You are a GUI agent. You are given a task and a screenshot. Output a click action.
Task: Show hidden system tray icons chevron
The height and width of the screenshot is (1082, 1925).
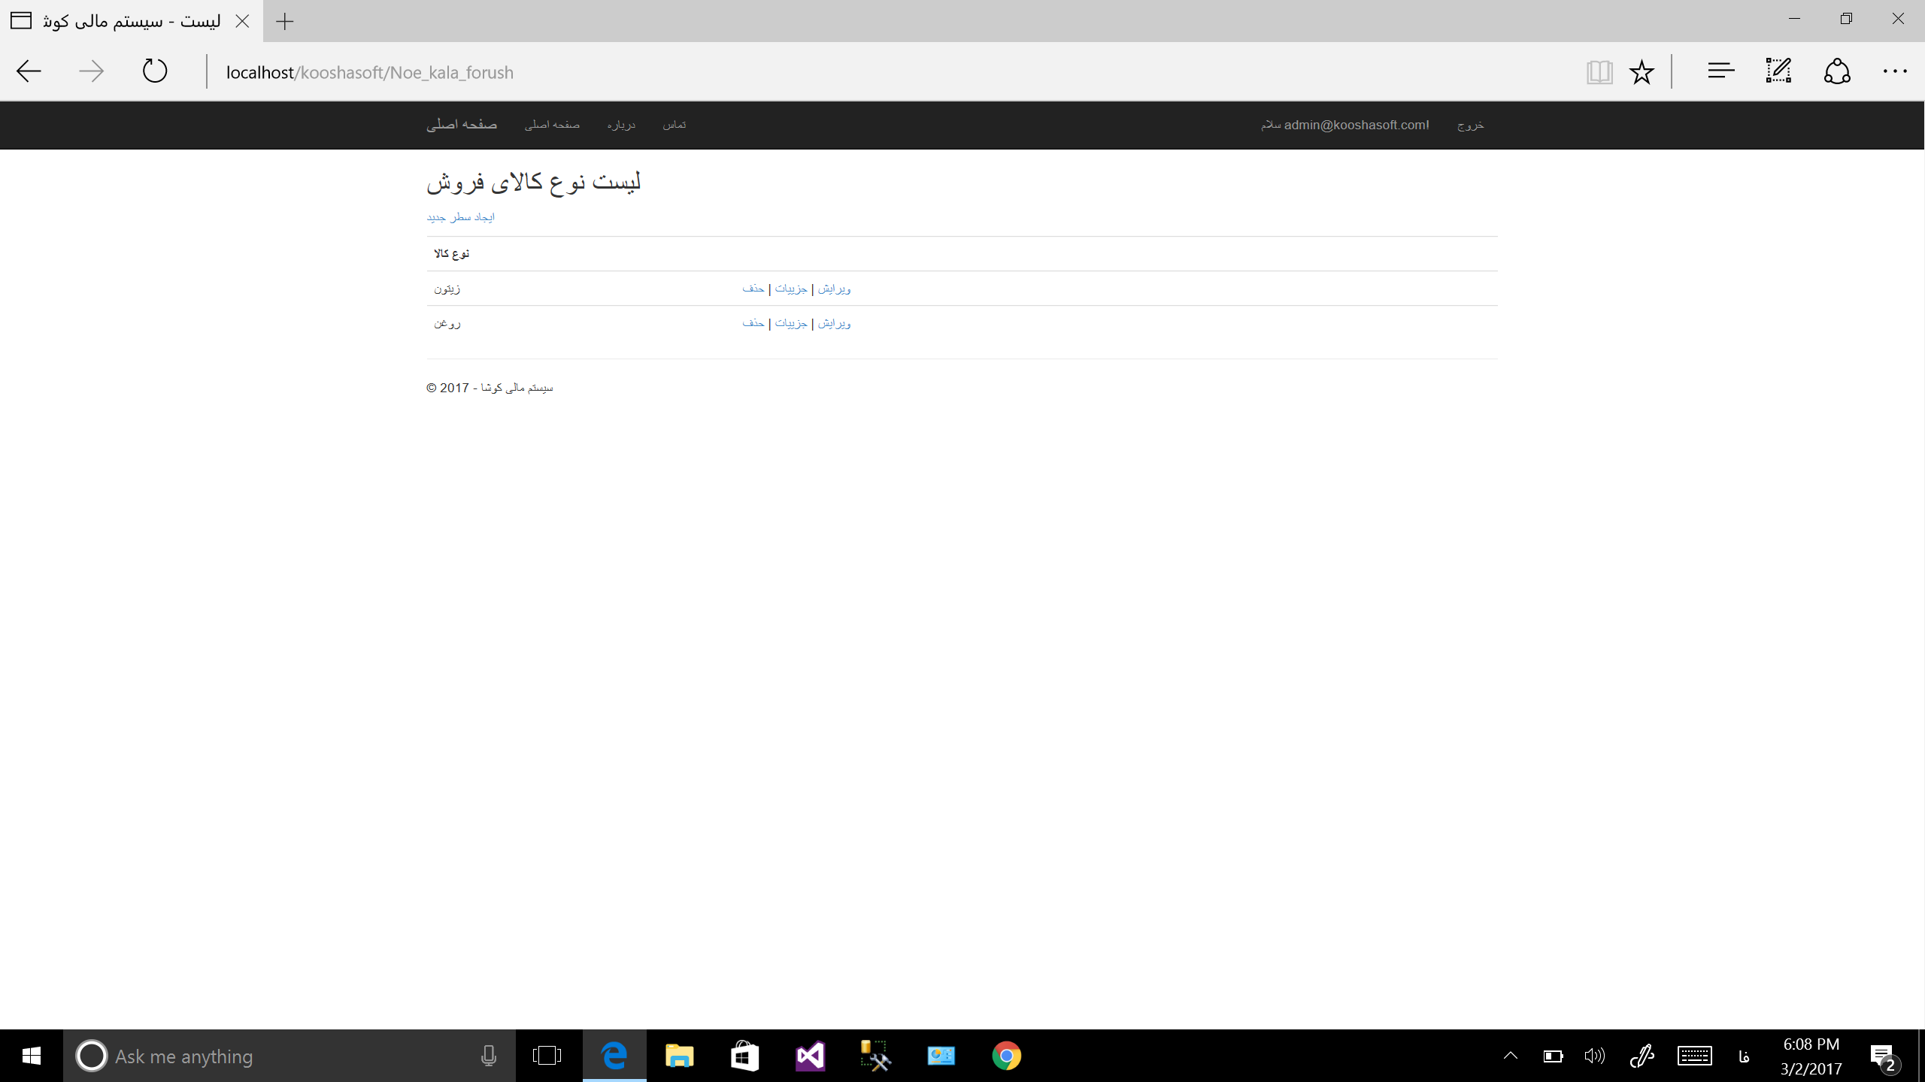(x=1510, y=1056)
